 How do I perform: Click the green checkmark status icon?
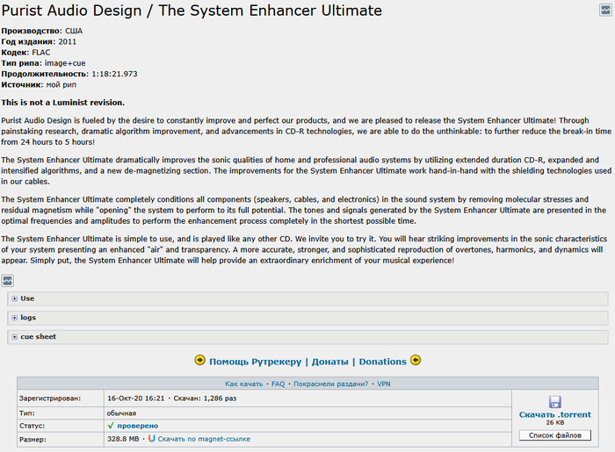[x=111, y=425]
